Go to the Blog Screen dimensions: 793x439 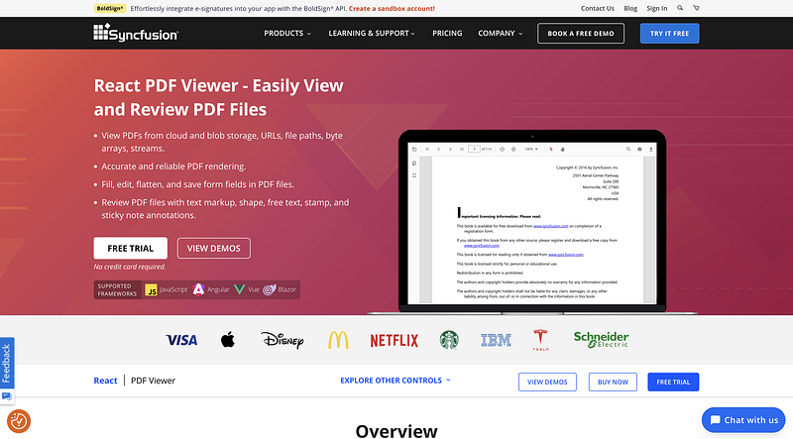tap(630, 9)
